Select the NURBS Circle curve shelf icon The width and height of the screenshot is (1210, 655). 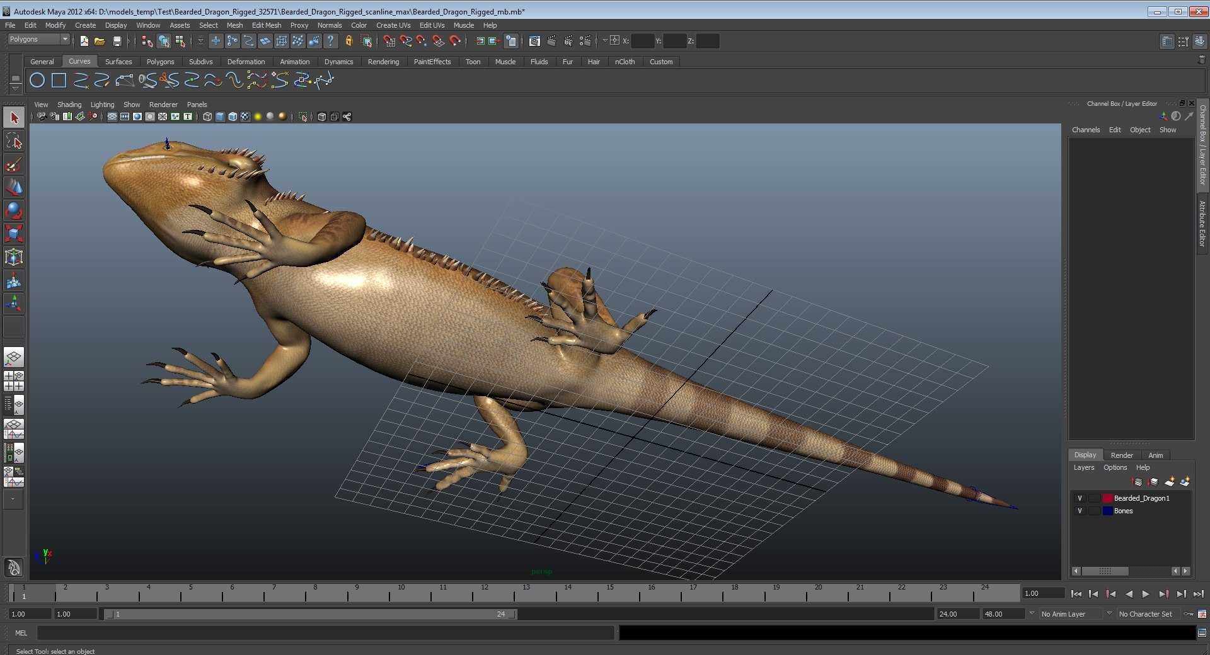37,80
